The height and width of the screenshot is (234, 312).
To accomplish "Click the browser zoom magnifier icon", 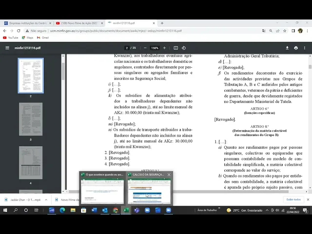I will 271,31.
